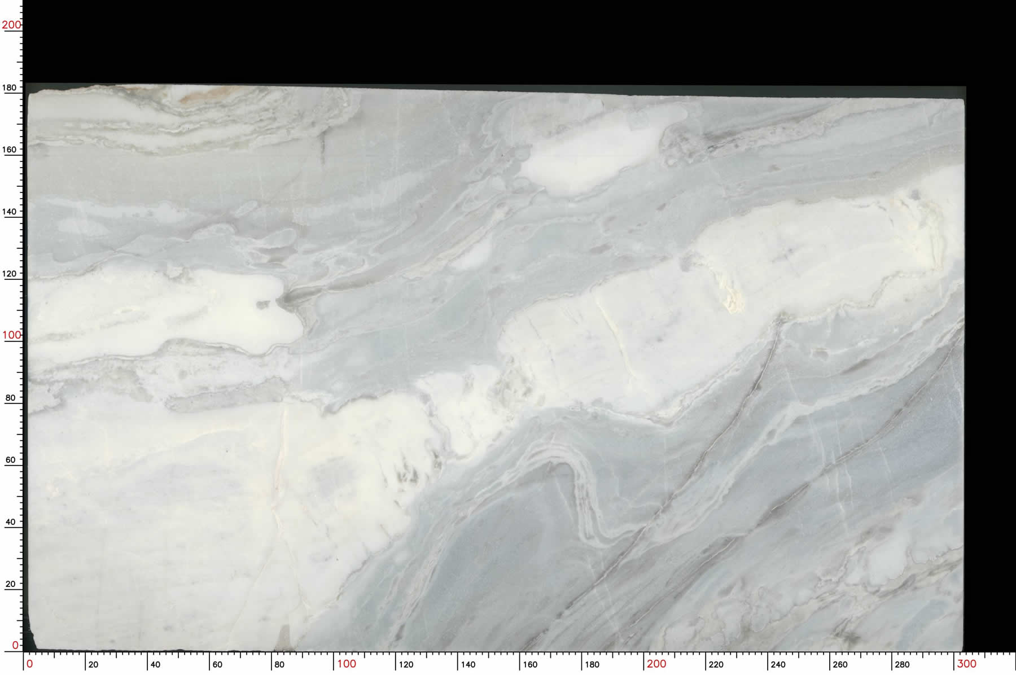This screenshot has width=1016, height=675.
Task: Click the red 0 on the horizontal ruler
Action: (x=30, y=664)
